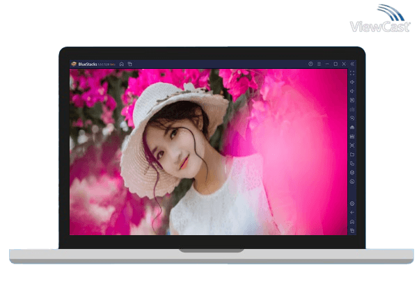
Task: Go to the Home icon in title bar
Action: point(122,64)
